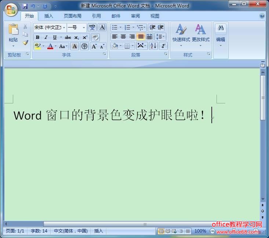Grow font size button
This screenshot has height=238, width=269.
94,46
